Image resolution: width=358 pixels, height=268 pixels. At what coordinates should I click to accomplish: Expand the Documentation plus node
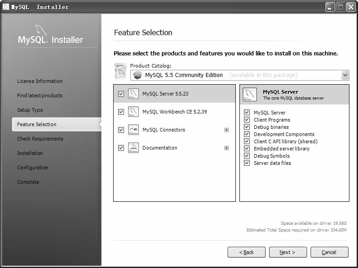pyautogui.click(x=226, y=148)
